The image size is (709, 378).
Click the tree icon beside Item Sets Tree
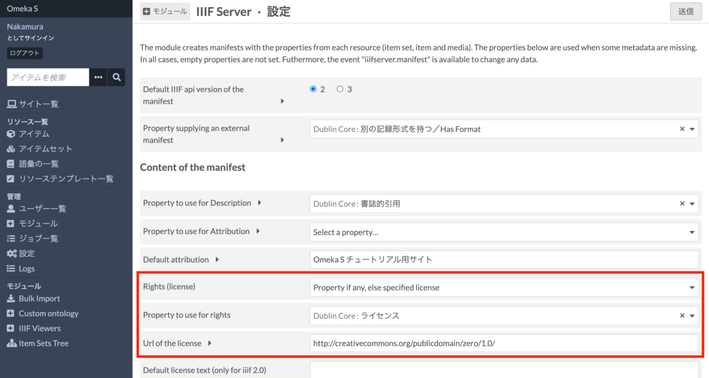point(11,343)
